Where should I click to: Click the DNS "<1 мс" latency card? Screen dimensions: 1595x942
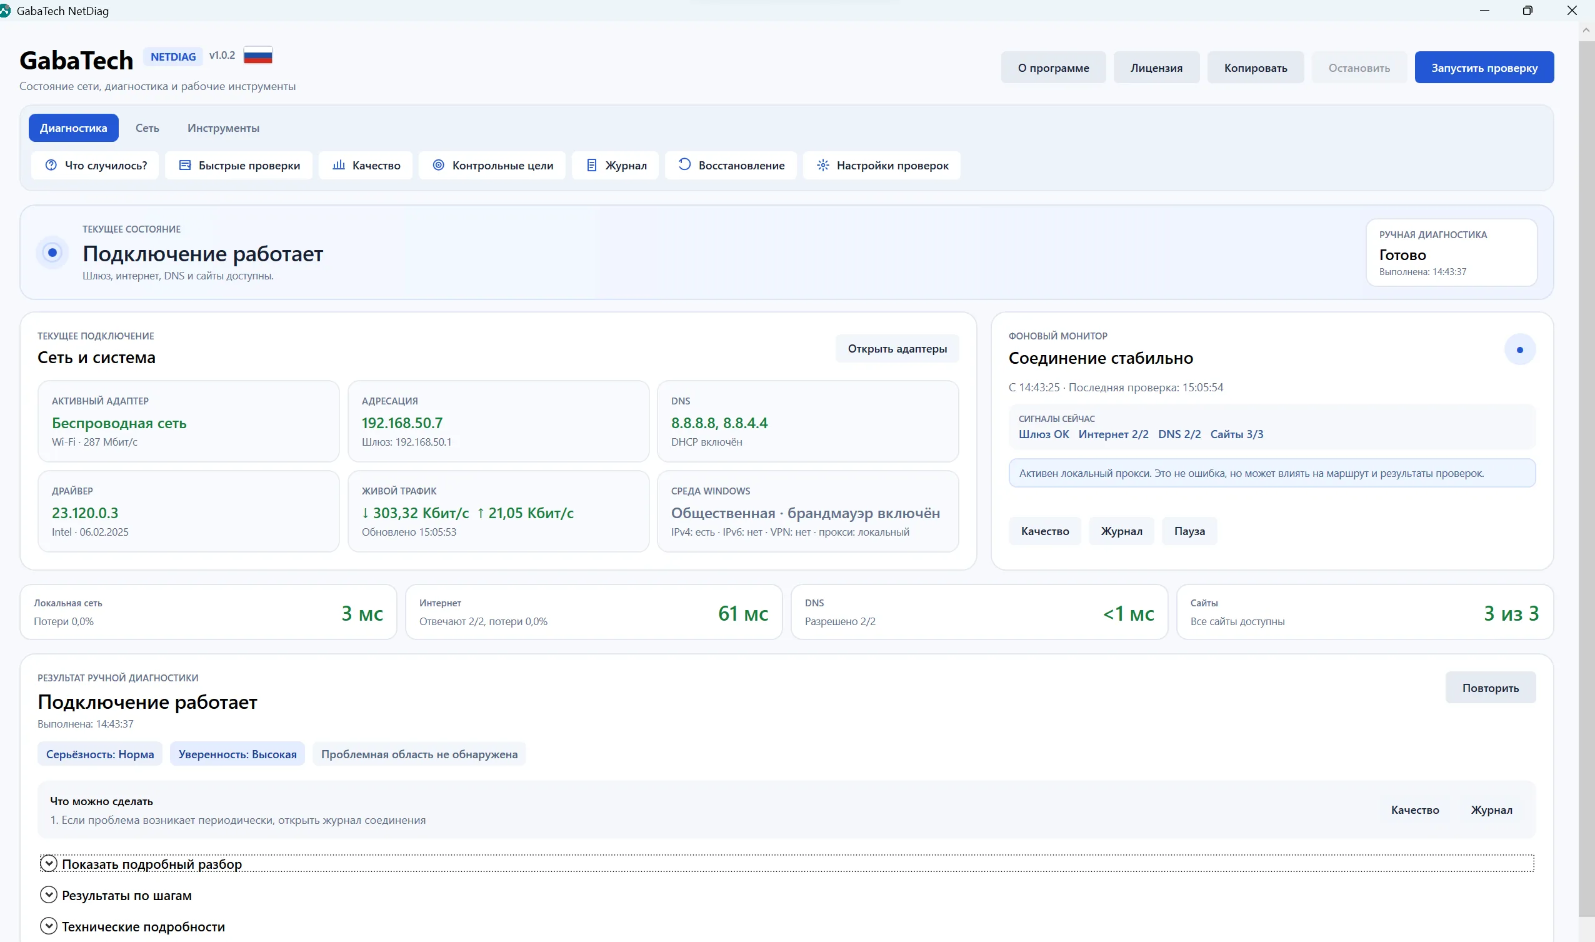click(x=979, y=612)
